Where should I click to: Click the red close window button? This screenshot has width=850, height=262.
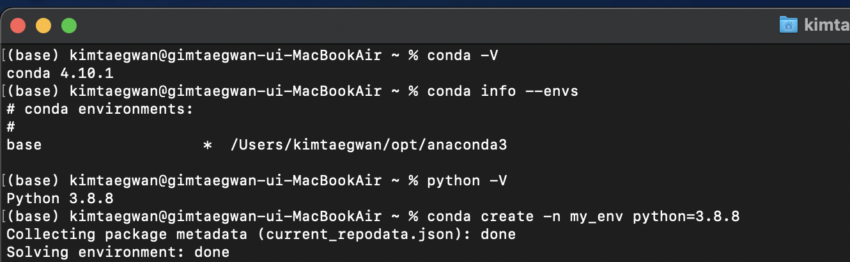[17, 26]
